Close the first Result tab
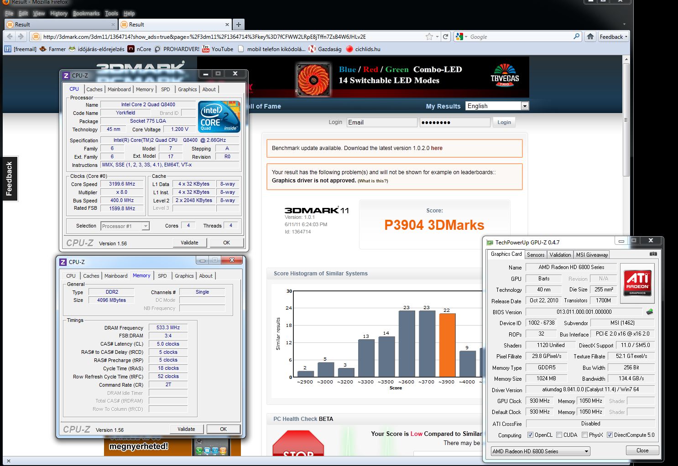This screenshot has height=466, width=678. 113,25
